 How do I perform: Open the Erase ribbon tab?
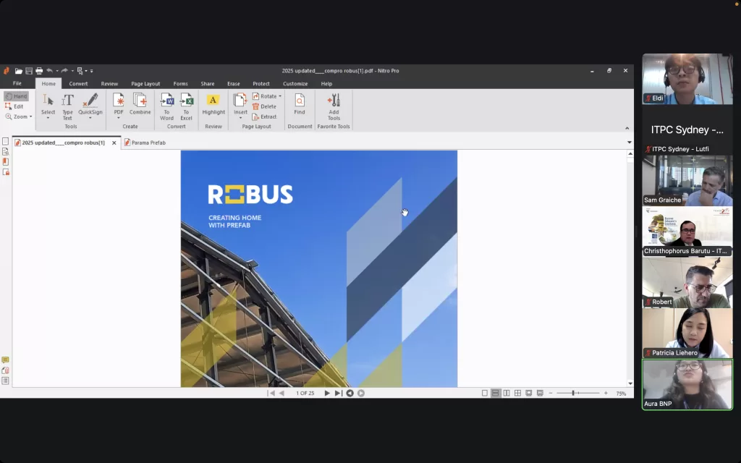point(234,84)
